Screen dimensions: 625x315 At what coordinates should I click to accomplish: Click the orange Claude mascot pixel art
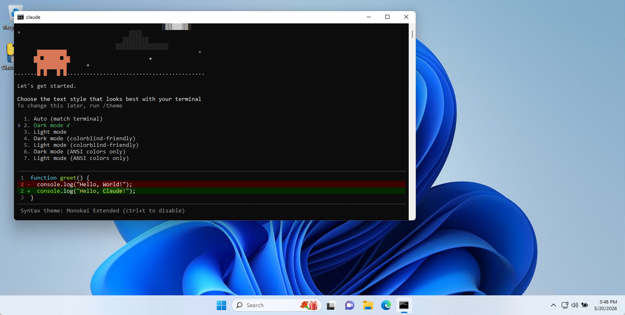(52, 63)
